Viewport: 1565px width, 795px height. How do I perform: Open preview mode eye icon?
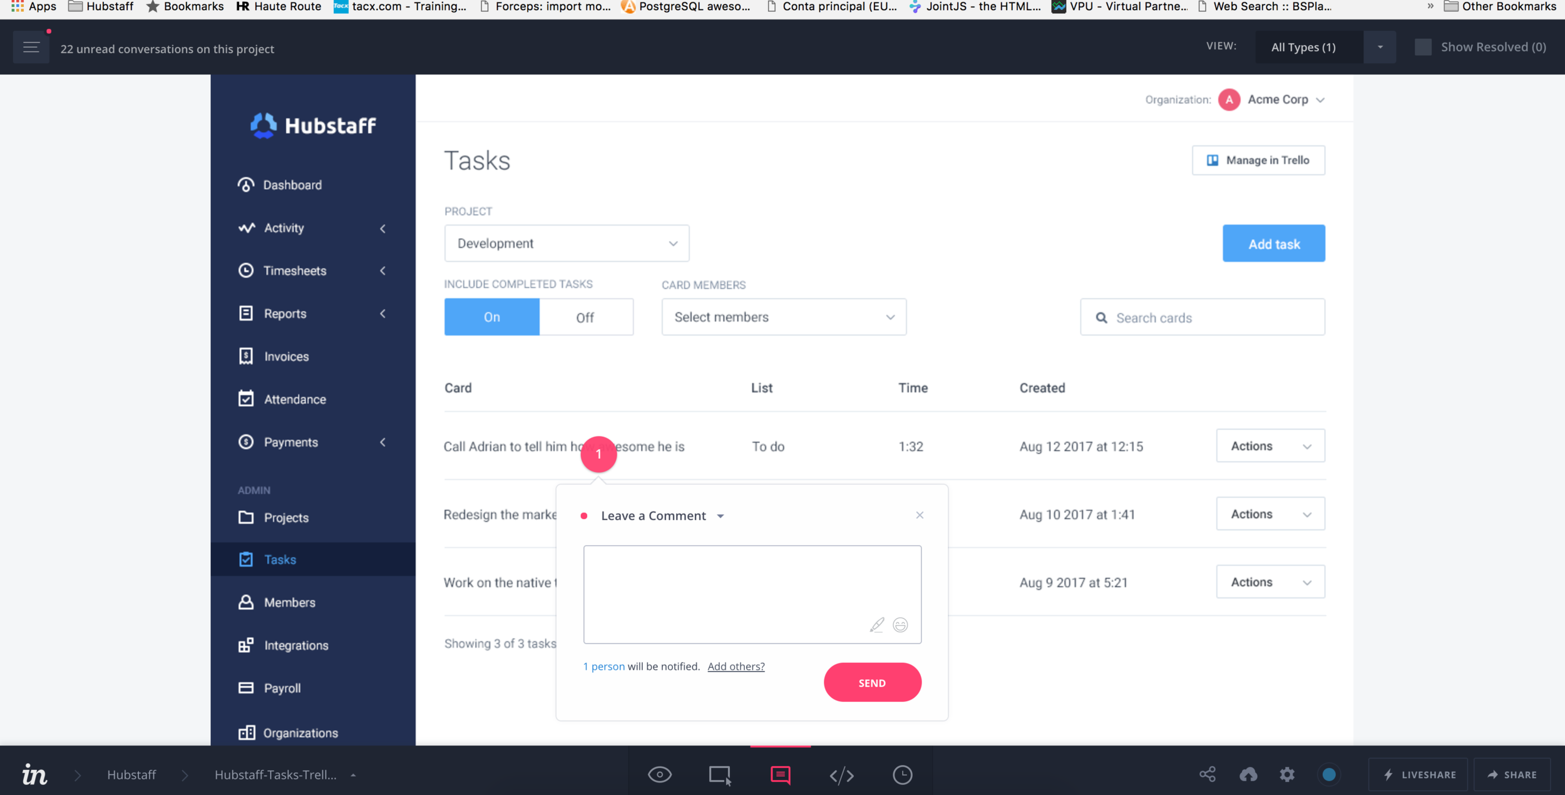659,774
